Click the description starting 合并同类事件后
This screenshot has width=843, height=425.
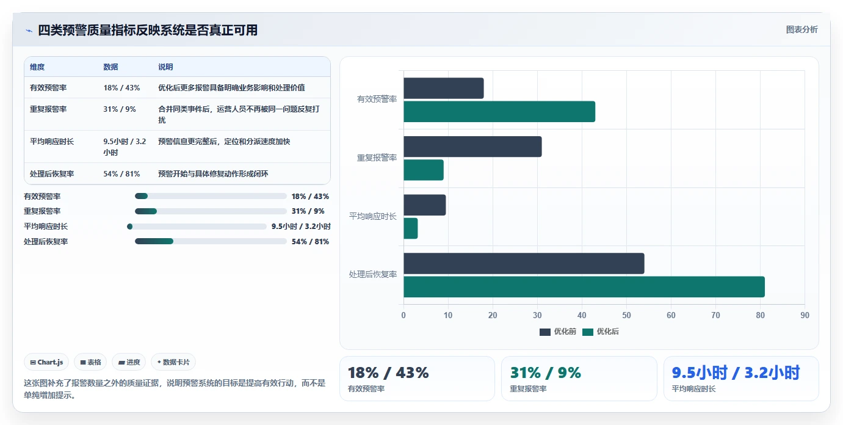click(239, 114)
